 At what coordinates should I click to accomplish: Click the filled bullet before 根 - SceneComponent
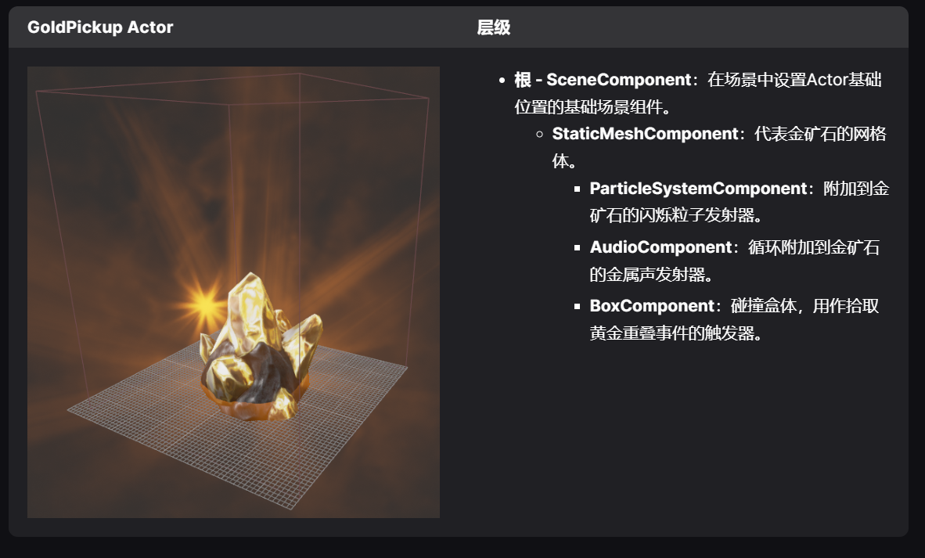click(502, 81)
